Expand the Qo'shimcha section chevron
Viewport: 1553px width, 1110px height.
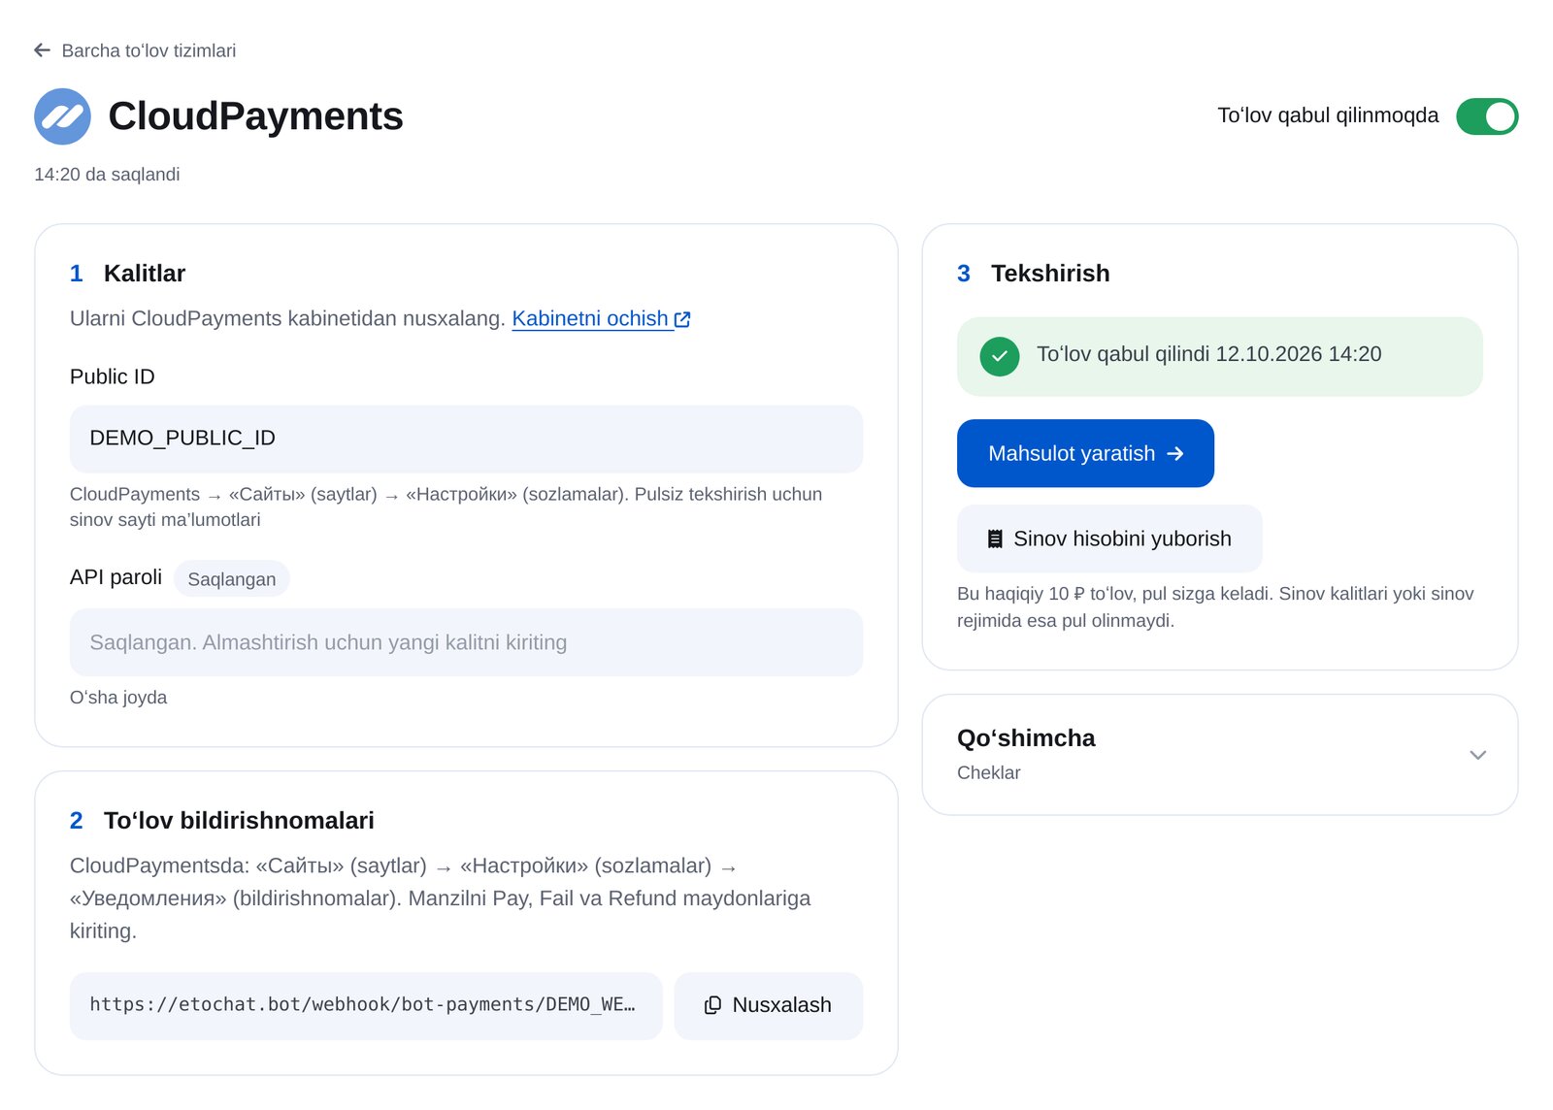[x=1477, y=755]
